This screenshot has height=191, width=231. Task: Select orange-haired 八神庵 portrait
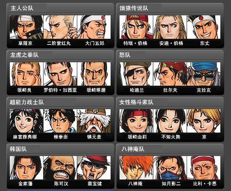(136, 168)
